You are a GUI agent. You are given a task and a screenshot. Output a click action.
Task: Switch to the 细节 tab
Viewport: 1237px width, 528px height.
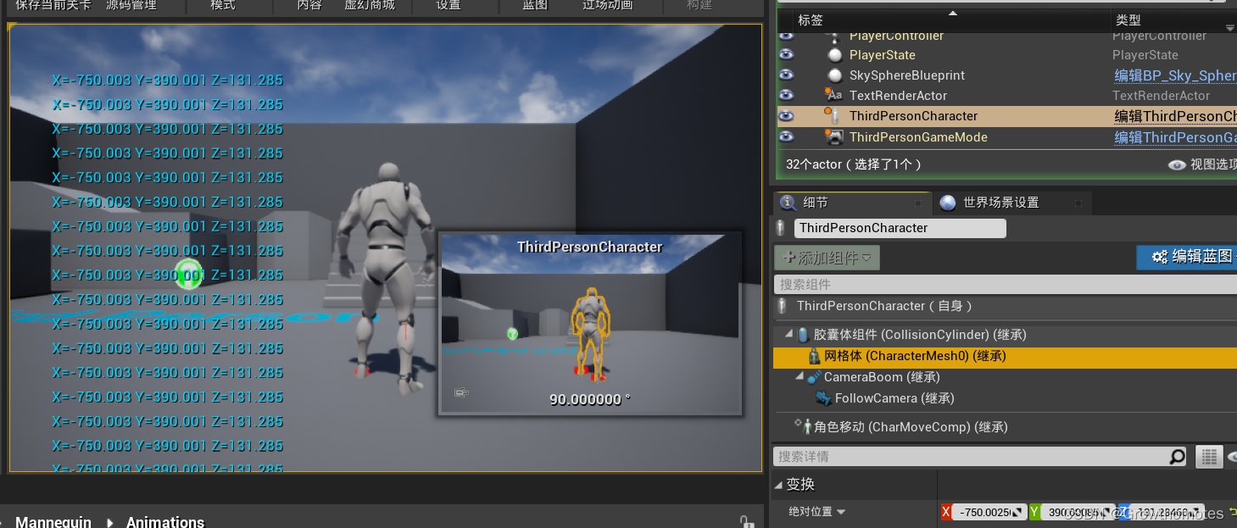coord(851,203)
